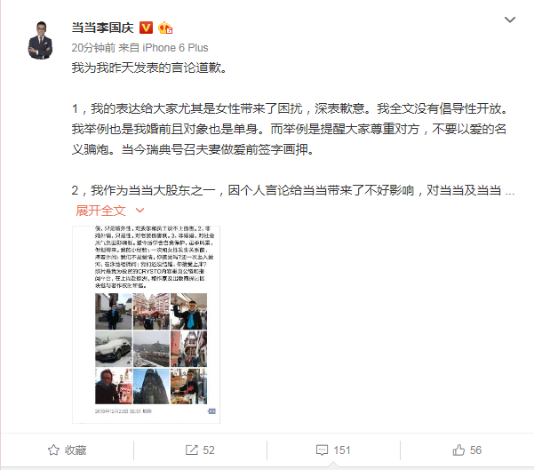Screen dimensions: 534x470
Task: Open 当当李国庆 profile avatar
Action: [40, 40]
